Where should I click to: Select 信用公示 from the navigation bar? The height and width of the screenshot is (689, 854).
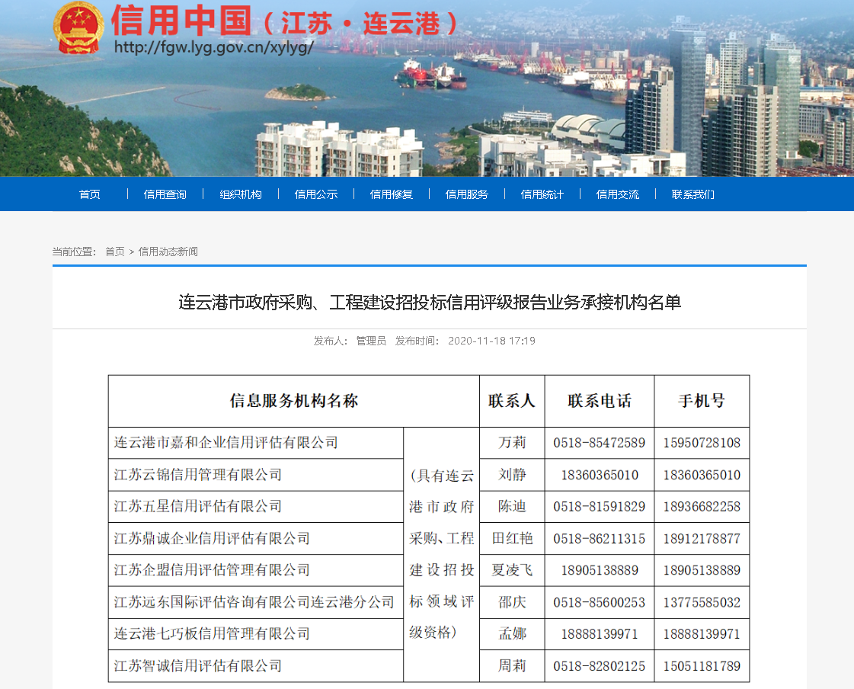315,194
